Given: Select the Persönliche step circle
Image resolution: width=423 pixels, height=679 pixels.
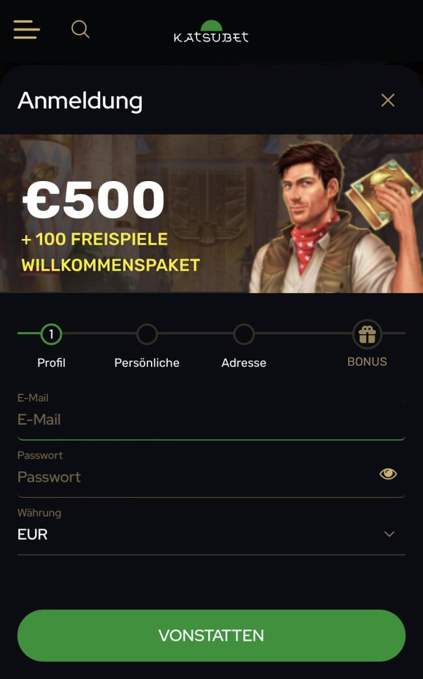Looking at the screenshot, I should pos(147,334).
